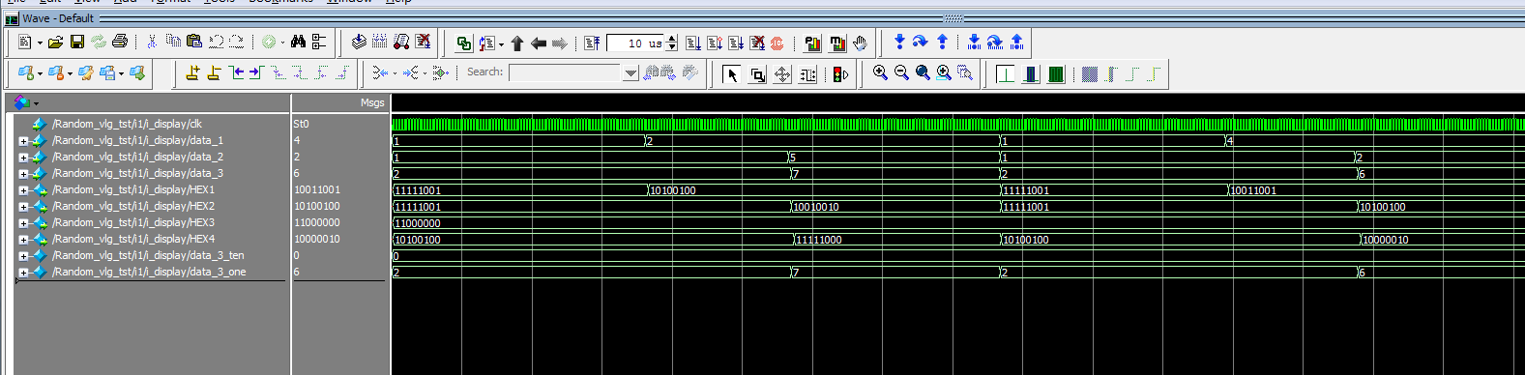Image resolution: width=1525 pixels, height=375 pixels.
Task: Click the Copy icon
Action: click(173, 42)
